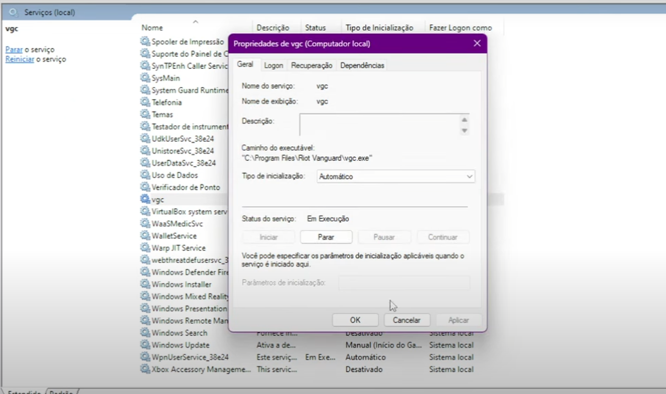The height and width of the screenshot is (394, 666).
Task: Go to the Recuperação tab
Action: [312, 65]
